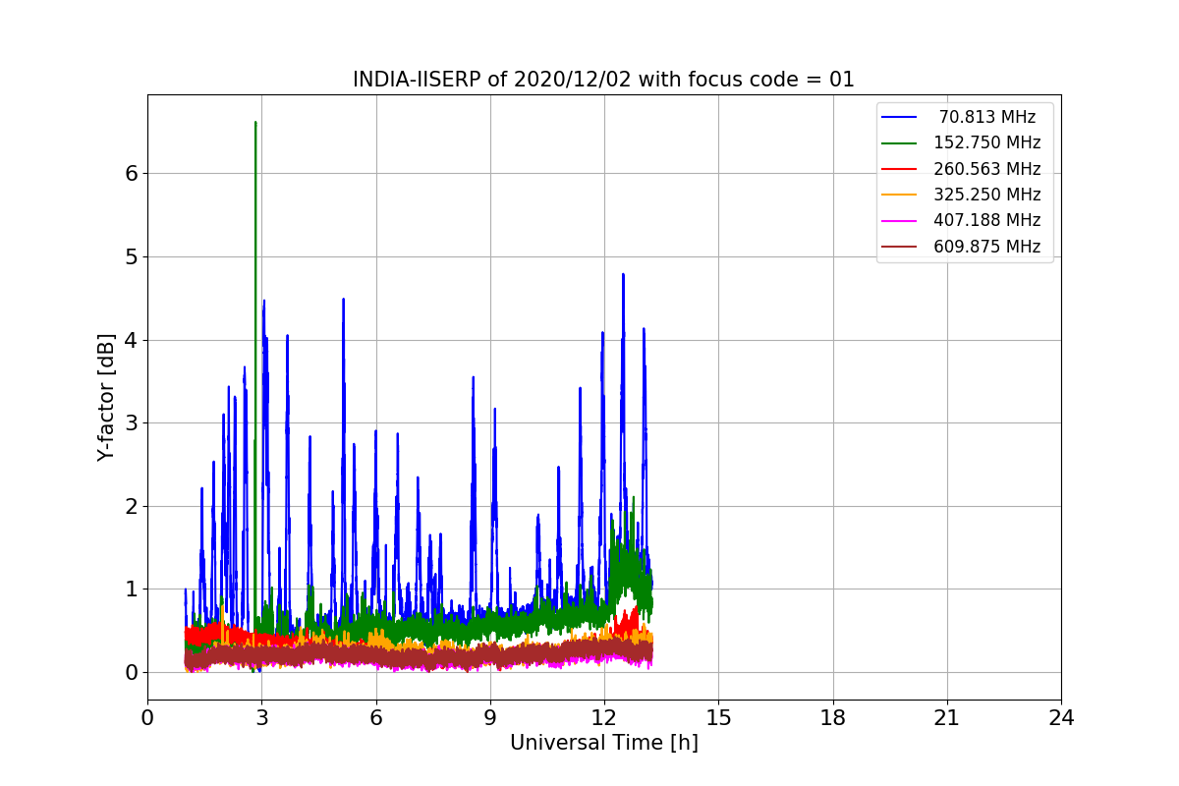Click the brown line swatch in legend
1179x786 pixels.
tap(900, 247)
